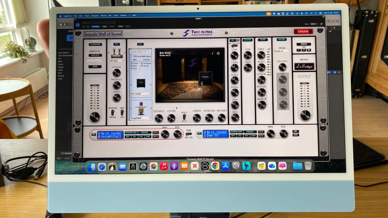
Task: Open the preset name dropdown under ARCADE
Action: [x=95, y=60]
